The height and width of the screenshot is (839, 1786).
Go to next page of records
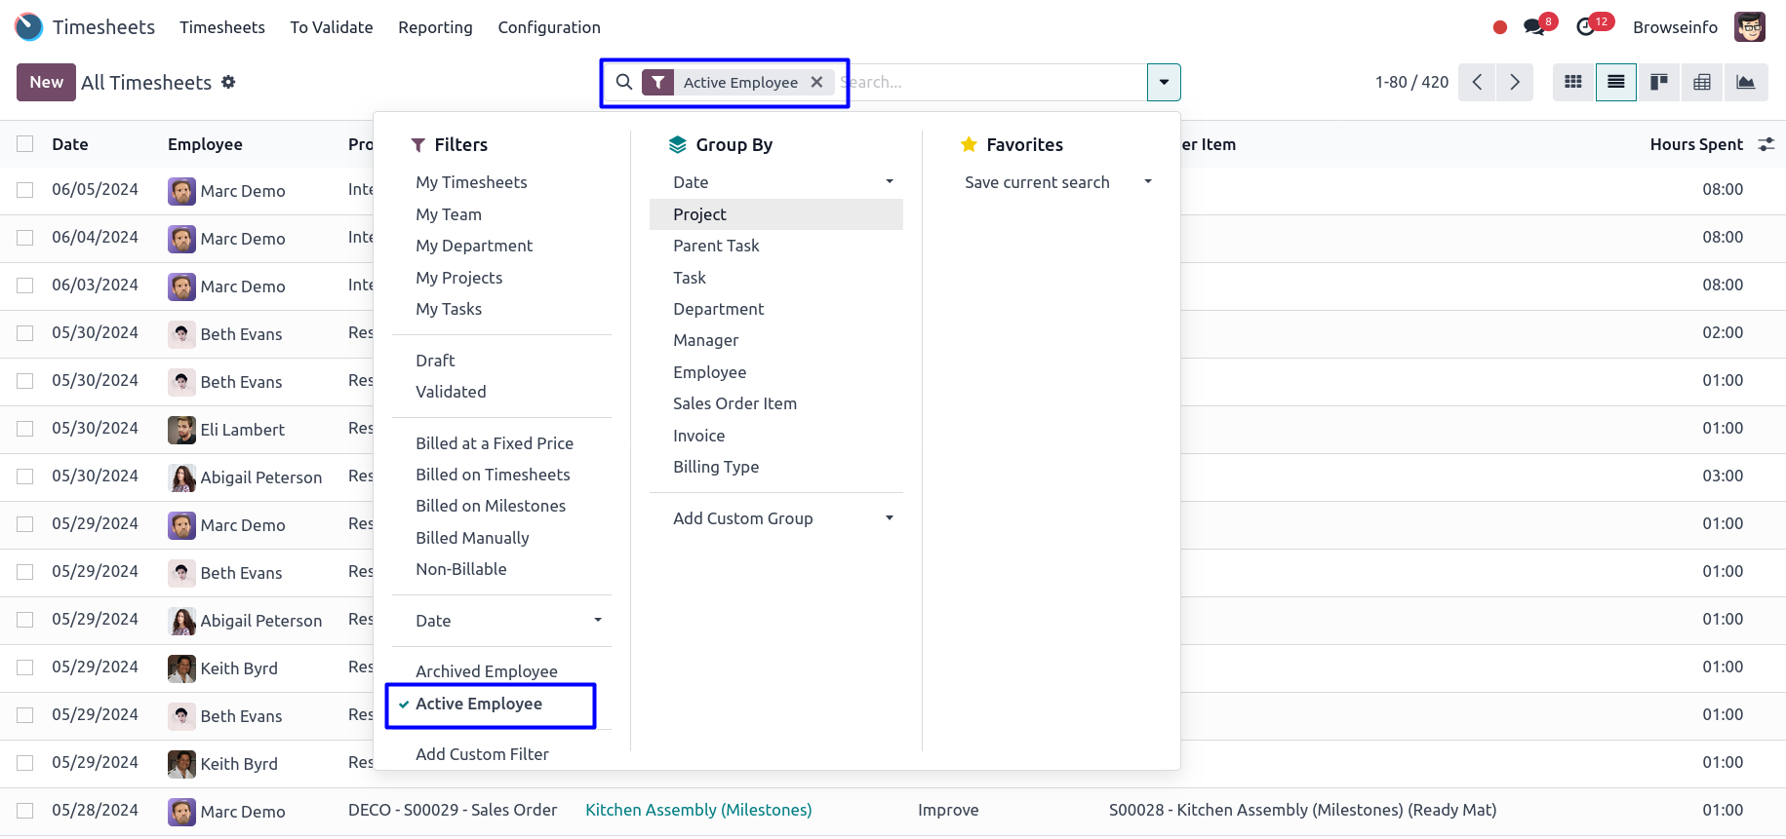click(1514, 82)
